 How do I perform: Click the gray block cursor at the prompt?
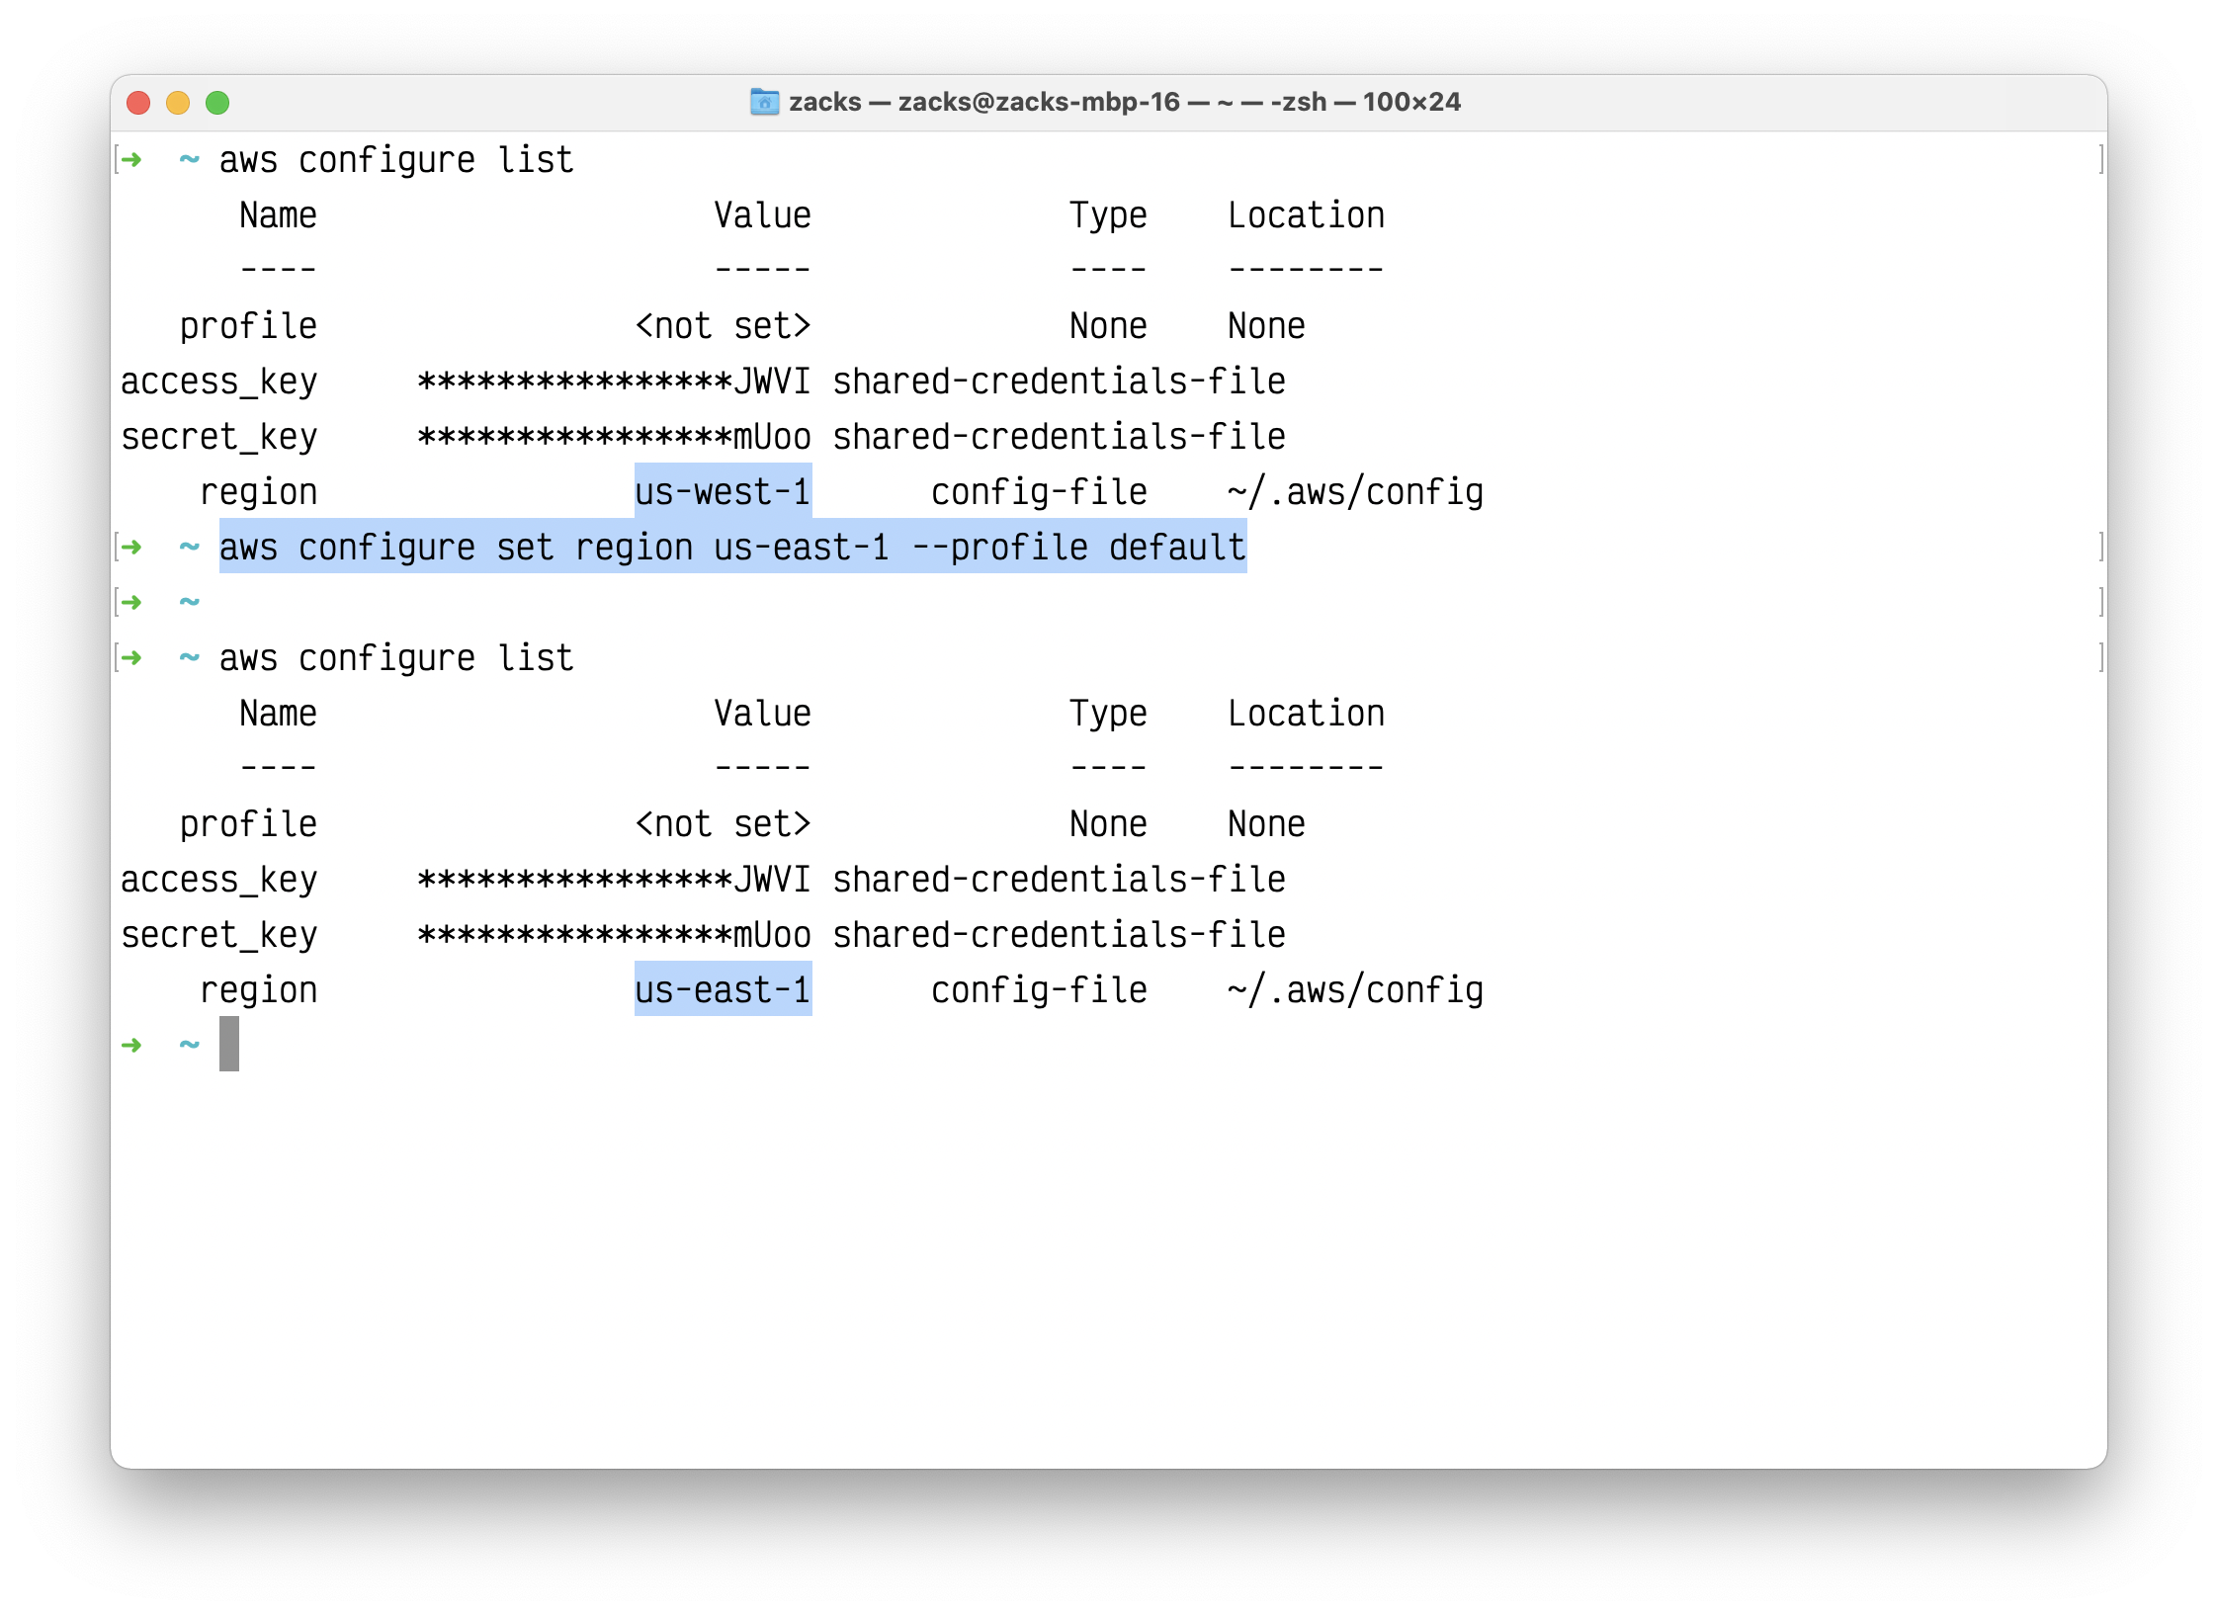coord(229,1044)
